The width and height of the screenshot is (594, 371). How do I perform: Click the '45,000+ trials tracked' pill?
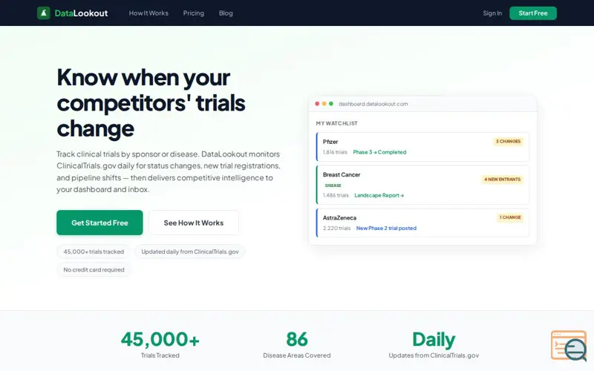[94, 252]
